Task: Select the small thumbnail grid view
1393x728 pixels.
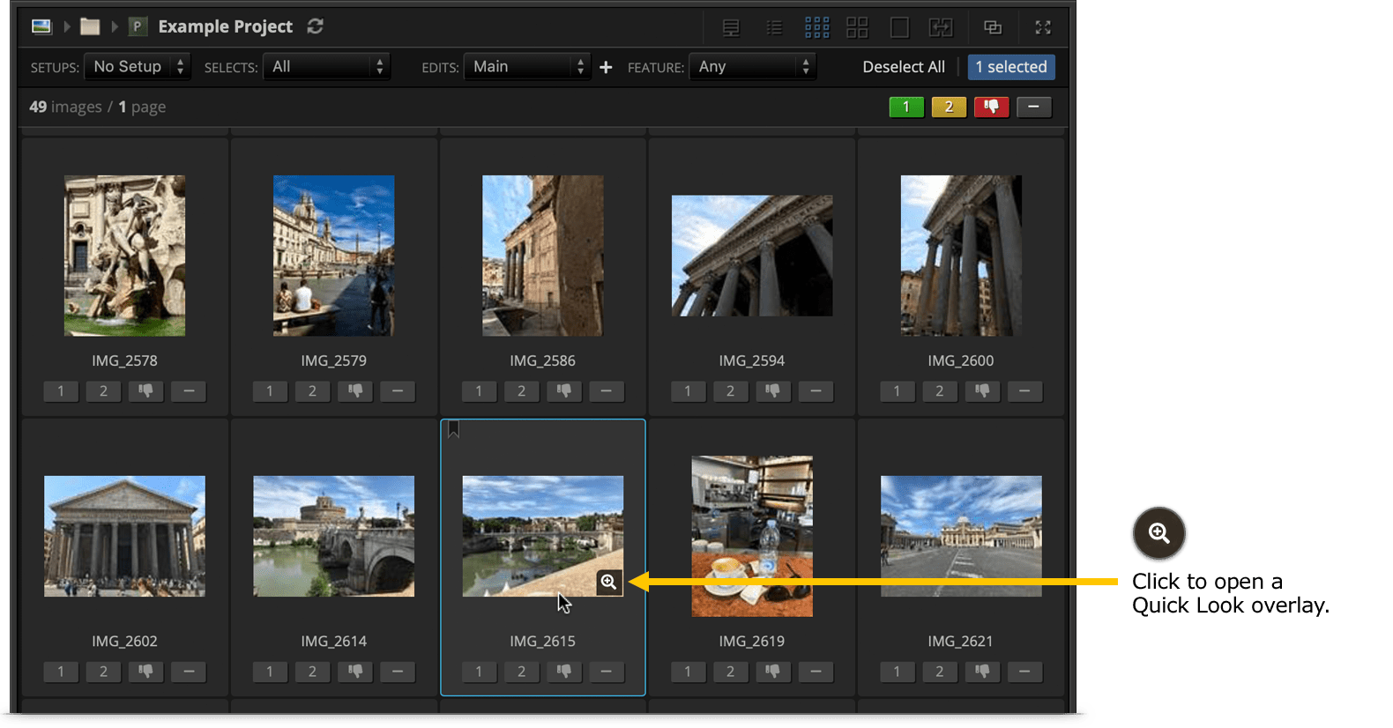Action: pyautogui.click(x=817, y=28)
